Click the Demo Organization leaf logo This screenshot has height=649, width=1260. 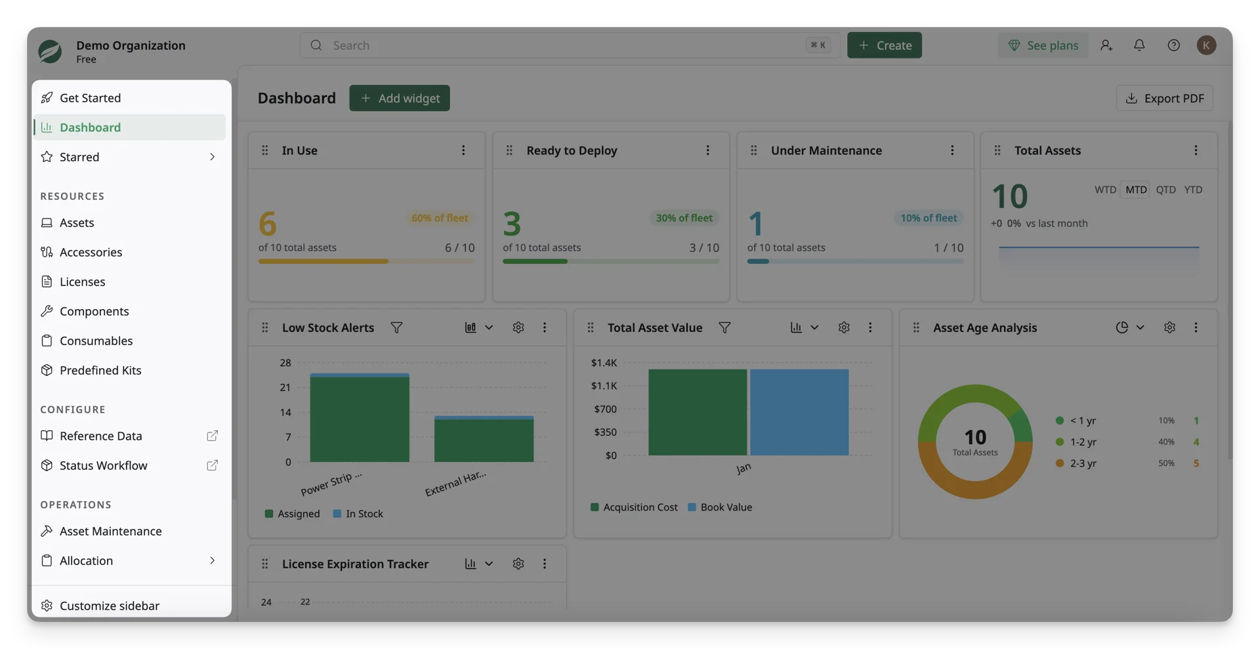tap(50, 51)
